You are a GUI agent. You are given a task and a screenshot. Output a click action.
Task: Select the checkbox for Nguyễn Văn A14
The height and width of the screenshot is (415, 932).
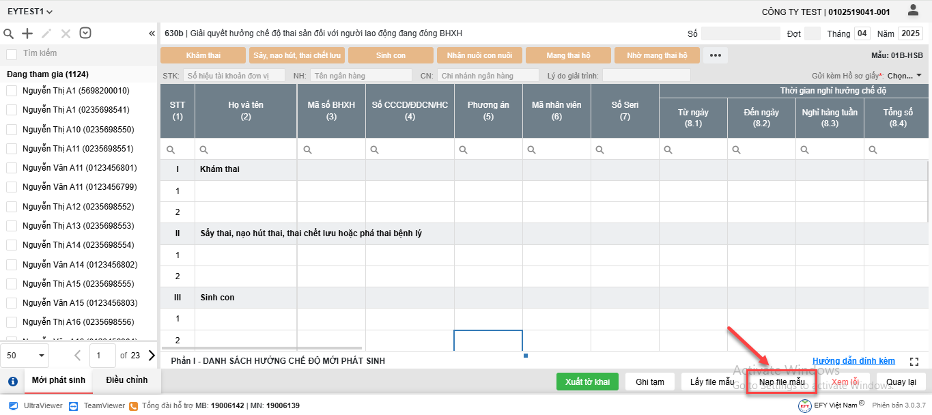pyautogui.click(x=12, y=264)
